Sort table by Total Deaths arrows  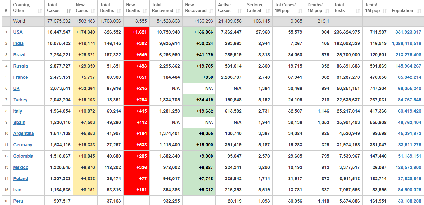(119, 11)
